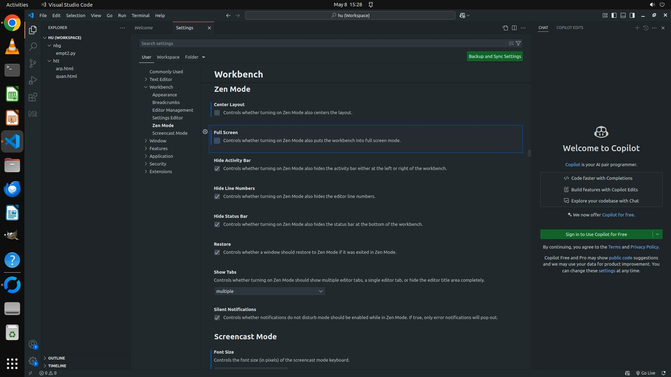Screen dimensions: 671x377
Task: Open the Terminal menu
Action: [140, 15]
